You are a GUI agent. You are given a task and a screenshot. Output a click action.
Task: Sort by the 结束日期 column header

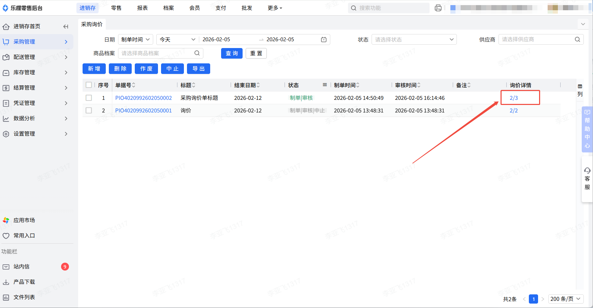coord(247,85)
